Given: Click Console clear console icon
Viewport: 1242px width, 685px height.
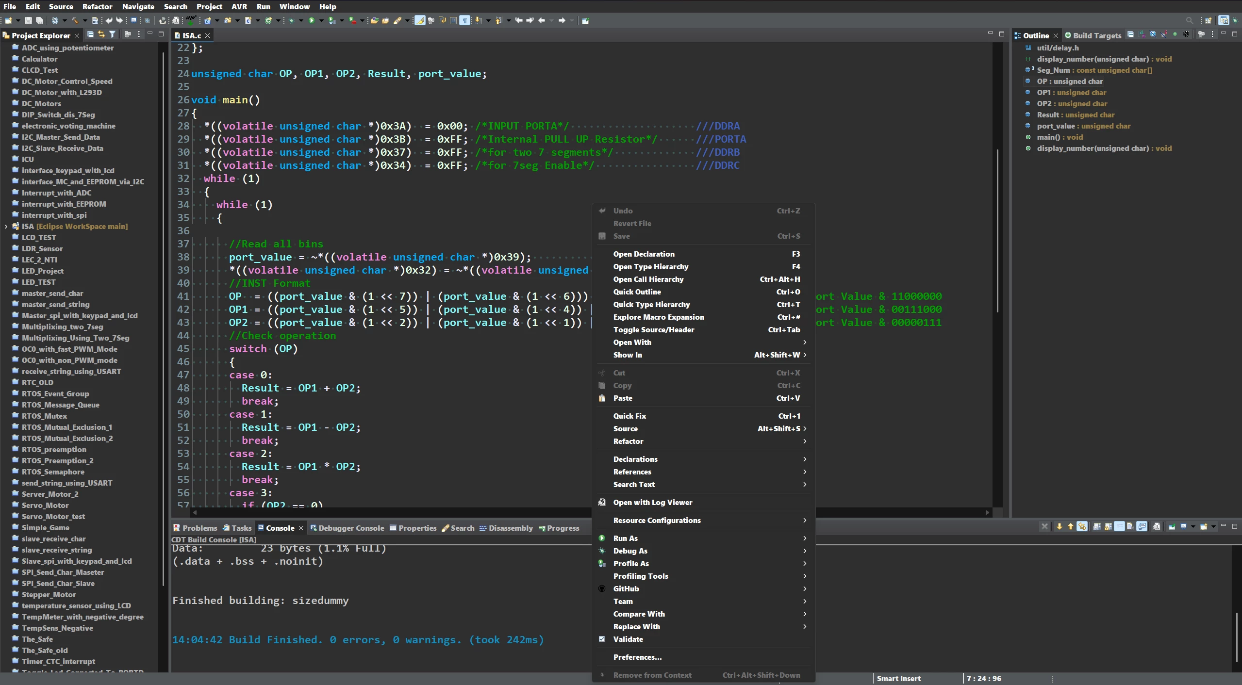Looking at the screenshot, I should [1130, 526].
